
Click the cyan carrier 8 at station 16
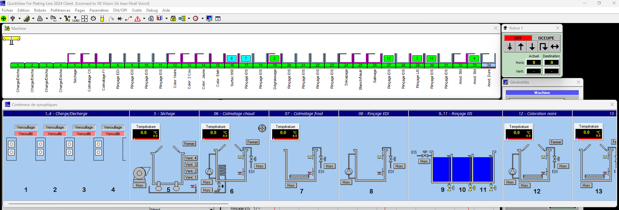[x=232, y=59]
